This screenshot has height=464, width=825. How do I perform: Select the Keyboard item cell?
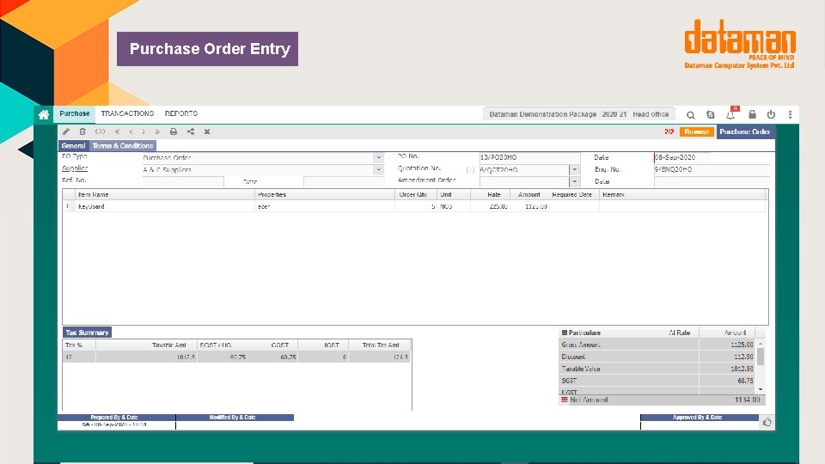coord(165,207)
